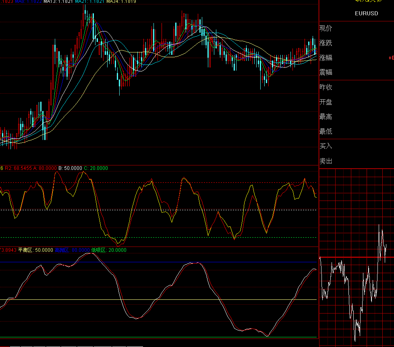Click the MA21: 1.1821 indicator label

(x=89, y=2)
